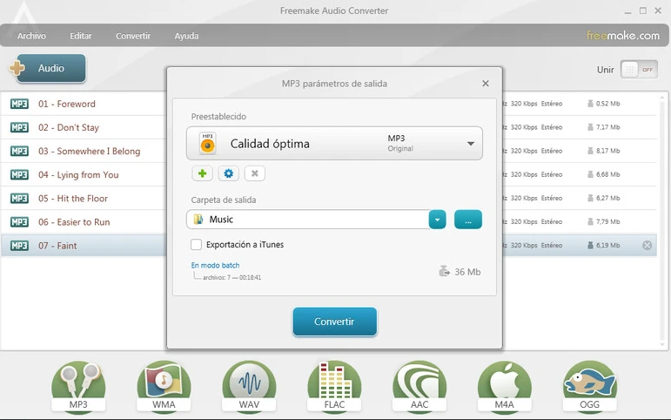Browse for output folder with ... button

467,220
